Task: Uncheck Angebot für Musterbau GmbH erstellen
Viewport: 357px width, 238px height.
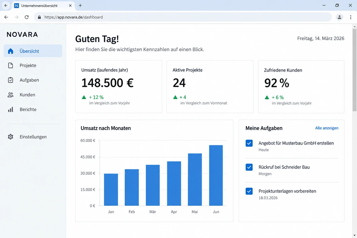Action: 249,143
